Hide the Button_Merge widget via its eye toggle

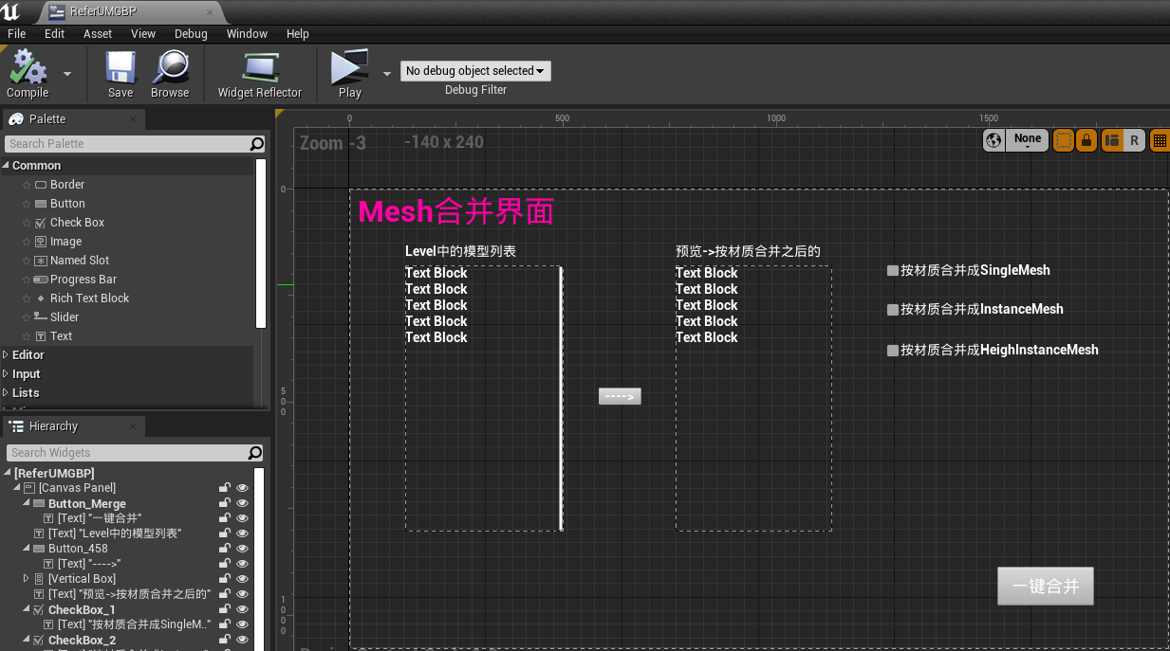pos(242,503)
